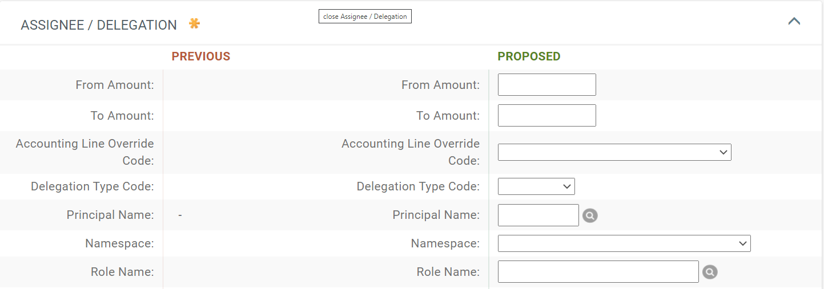Click the Delegation Type Code label under Proposed
Image resolution: width=824 pixels, height=289 pixels.
418,186
